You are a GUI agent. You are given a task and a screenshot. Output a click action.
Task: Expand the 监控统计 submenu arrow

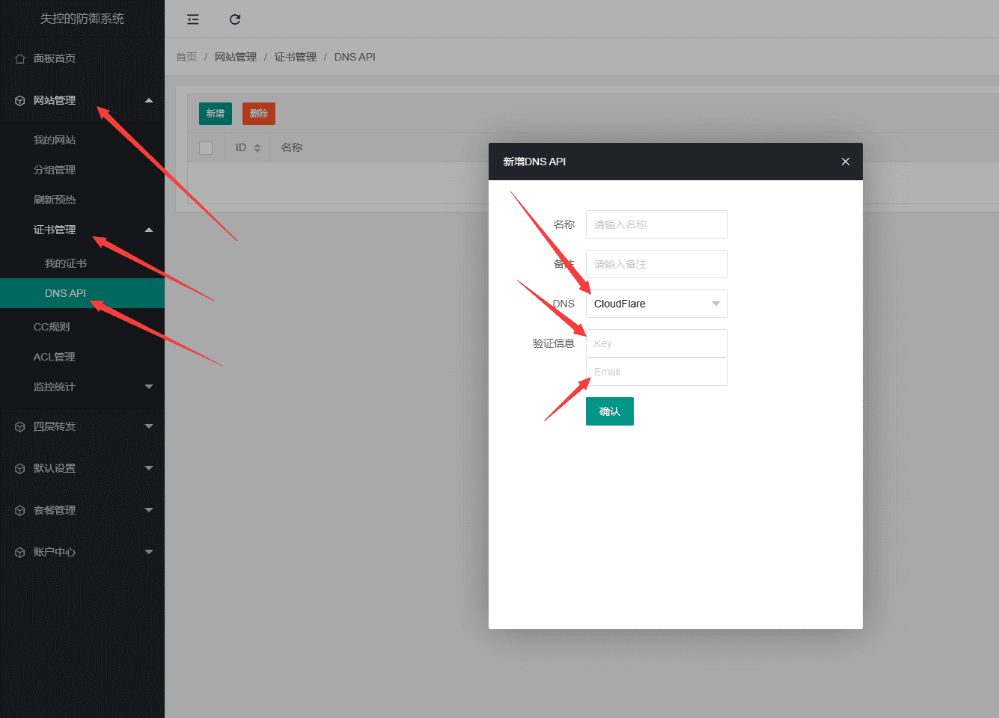click(x=149, y=387)
